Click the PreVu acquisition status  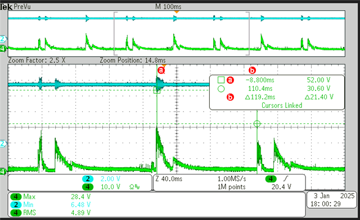(x=22, y=7)
